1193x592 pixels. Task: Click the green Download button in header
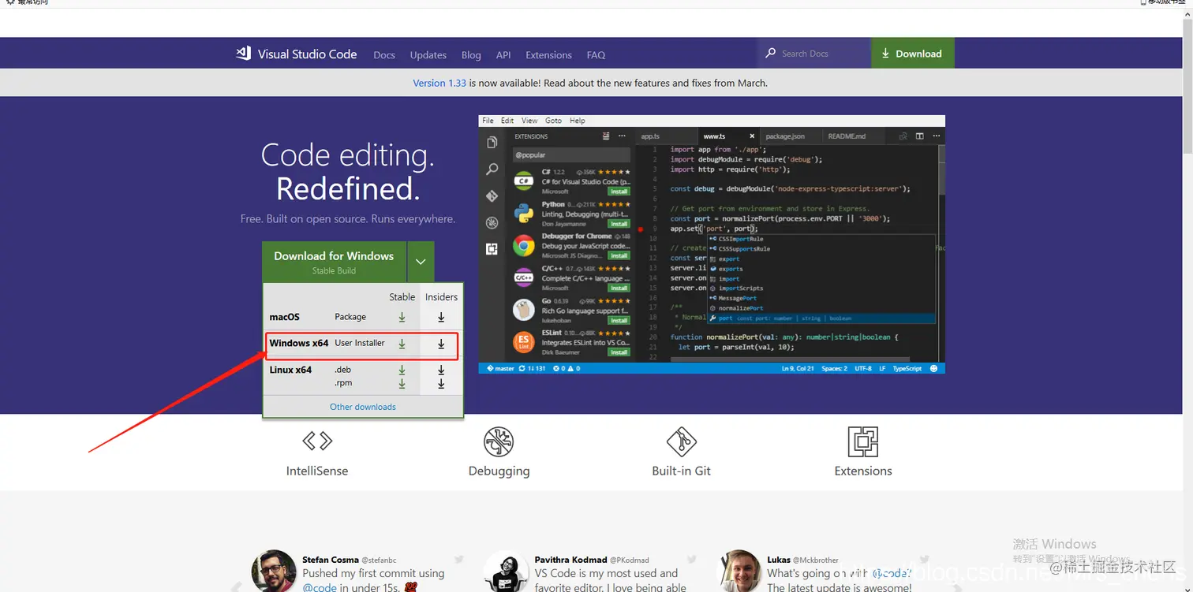click(912, 54)
